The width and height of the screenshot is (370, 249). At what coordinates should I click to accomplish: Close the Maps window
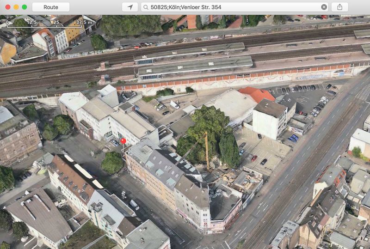[x=7, y=7]
